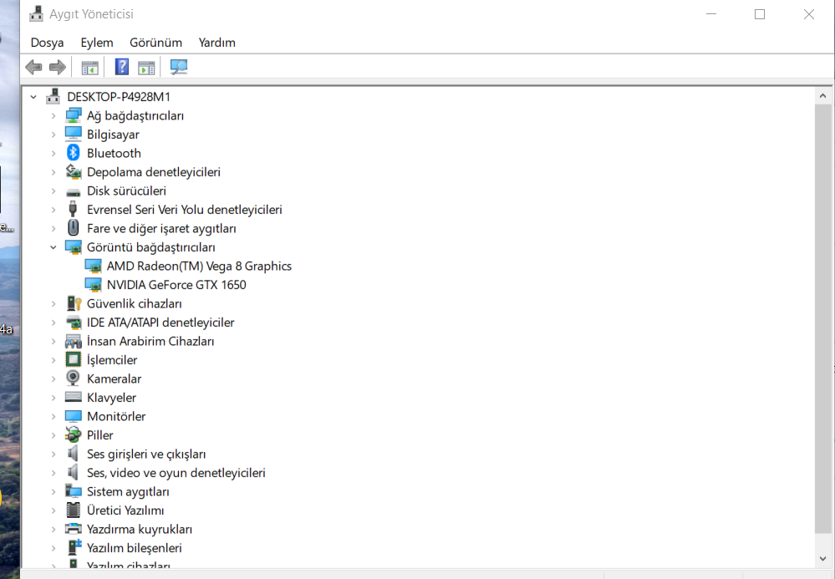Click the action pane toolbar icon
The width and height of the screenshot is (835, 579).
pyautogui.click(x=146, y=68)
